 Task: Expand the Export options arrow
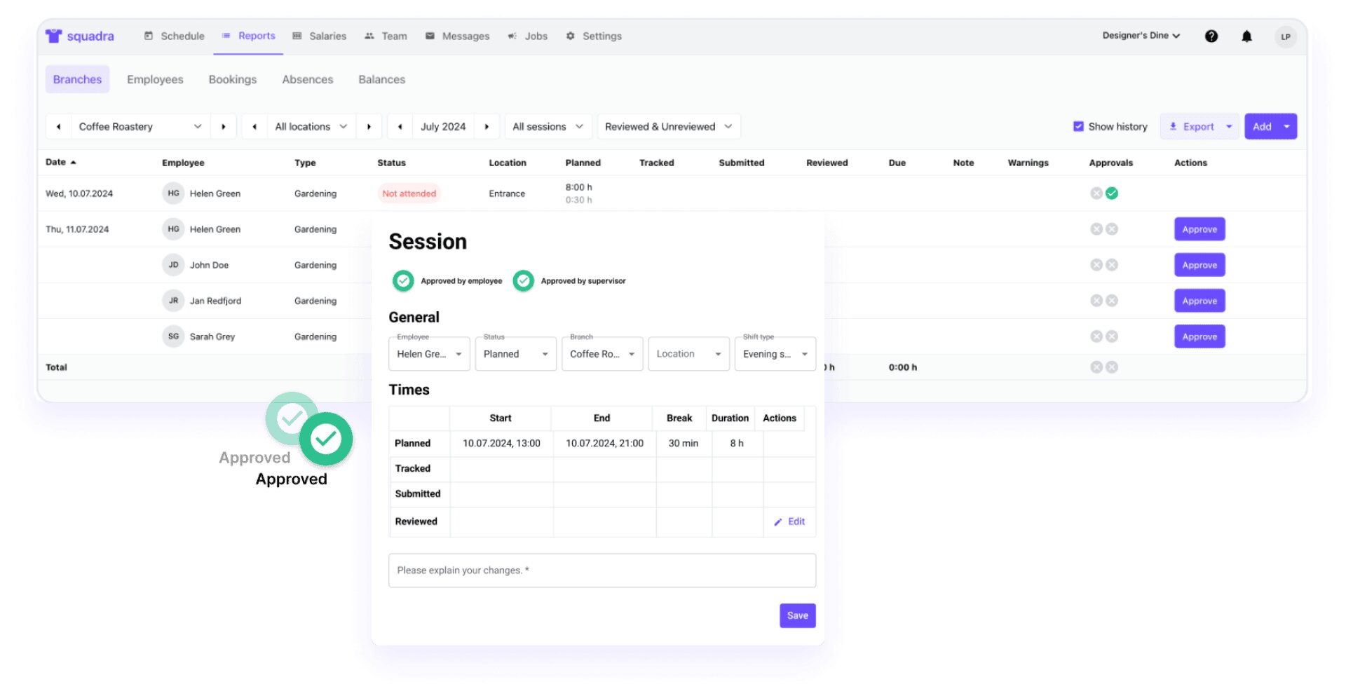pyautogui.click(x=1229, y=127)
